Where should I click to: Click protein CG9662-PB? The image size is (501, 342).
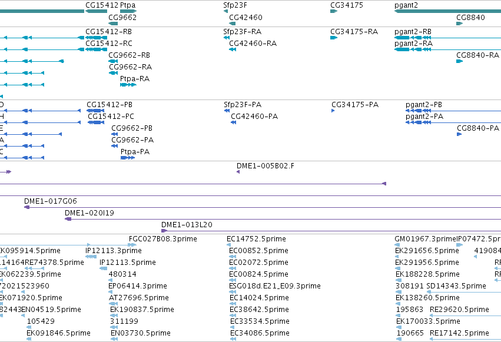click(132, 128)
